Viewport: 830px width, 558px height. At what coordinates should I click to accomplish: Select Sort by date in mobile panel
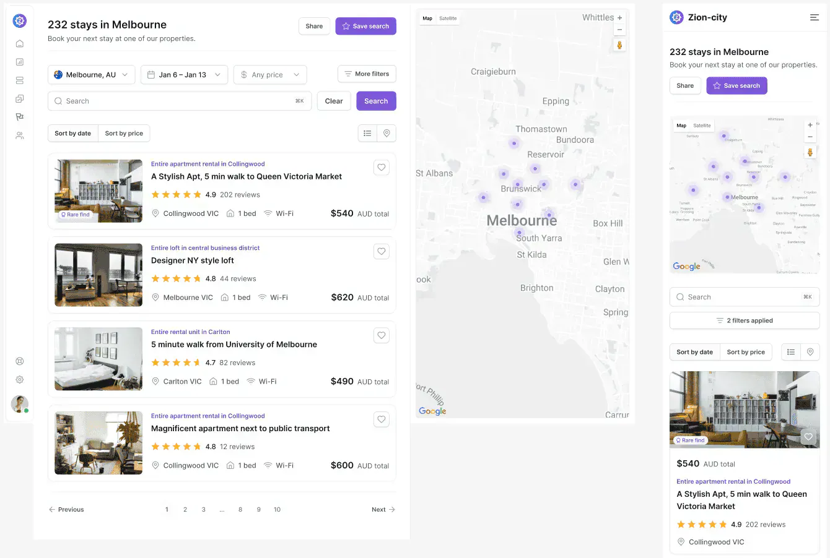coord(695,352)
